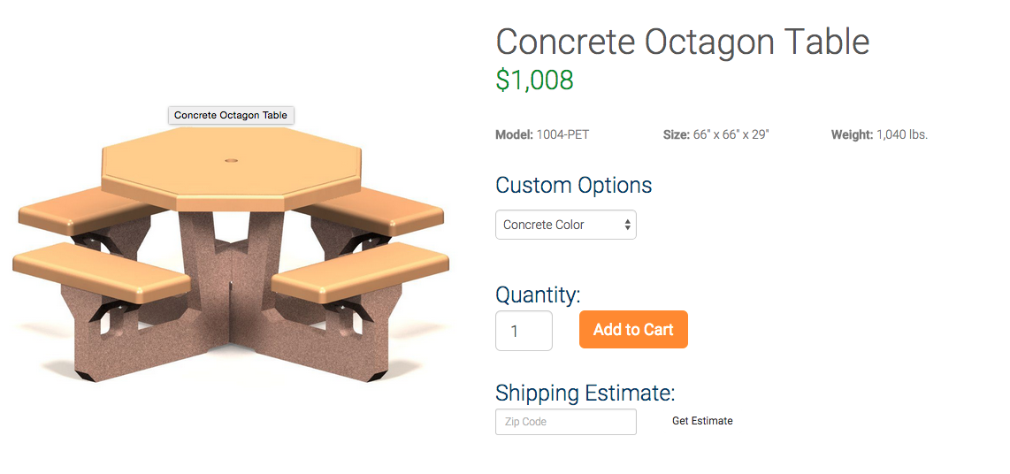Focus the Quantity number field
Viewport: 1010px width, 474px height.
pos(524,331)
